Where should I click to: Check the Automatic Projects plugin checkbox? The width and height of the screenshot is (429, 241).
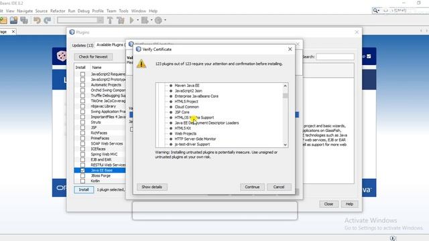(x=82, y=85)
